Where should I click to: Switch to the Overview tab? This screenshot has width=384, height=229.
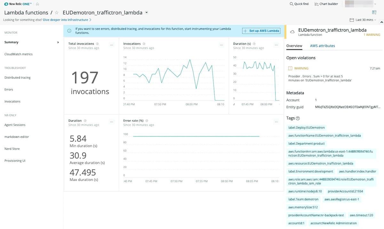tap(294, 46)
